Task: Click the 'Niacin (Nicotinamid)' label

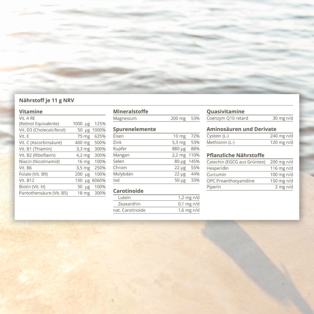Action: coord(40,161)
